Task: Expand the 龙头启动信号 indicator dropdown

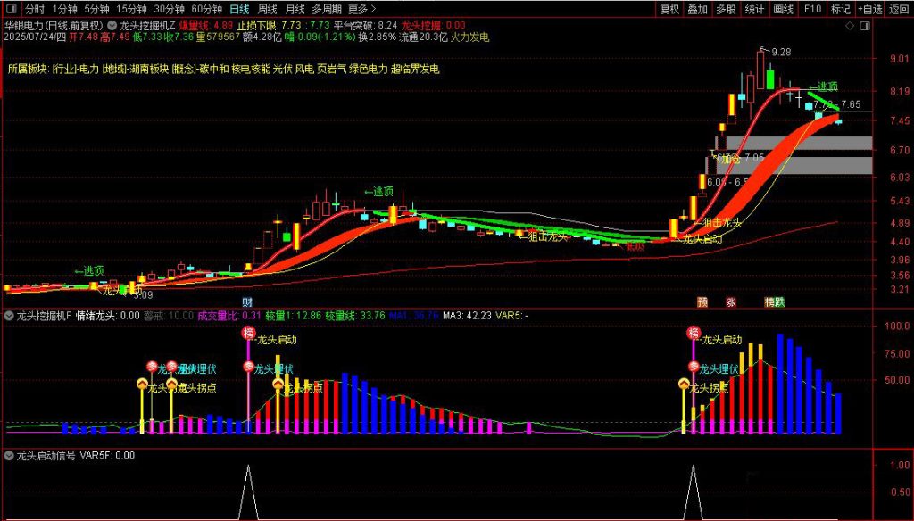Action: click(x=9, y=455)
